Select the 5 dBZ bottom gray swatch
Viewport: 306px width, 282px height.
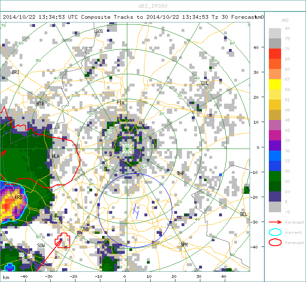[275, 207]
